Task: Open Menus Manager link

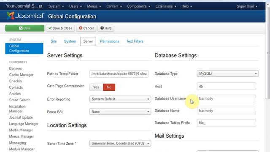Action: [x=22, y=136]
